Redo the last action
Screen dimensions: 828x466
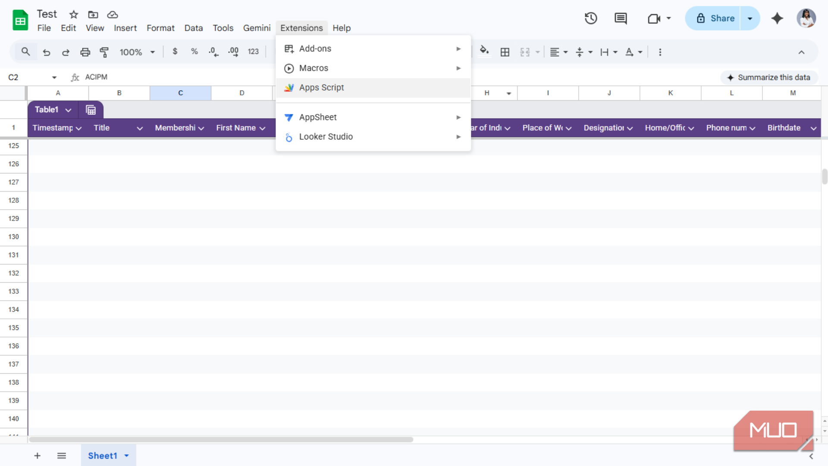tap(66, 52)
